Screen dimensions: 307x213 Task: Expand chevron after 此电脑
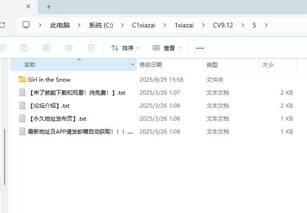tap(79, 25)
